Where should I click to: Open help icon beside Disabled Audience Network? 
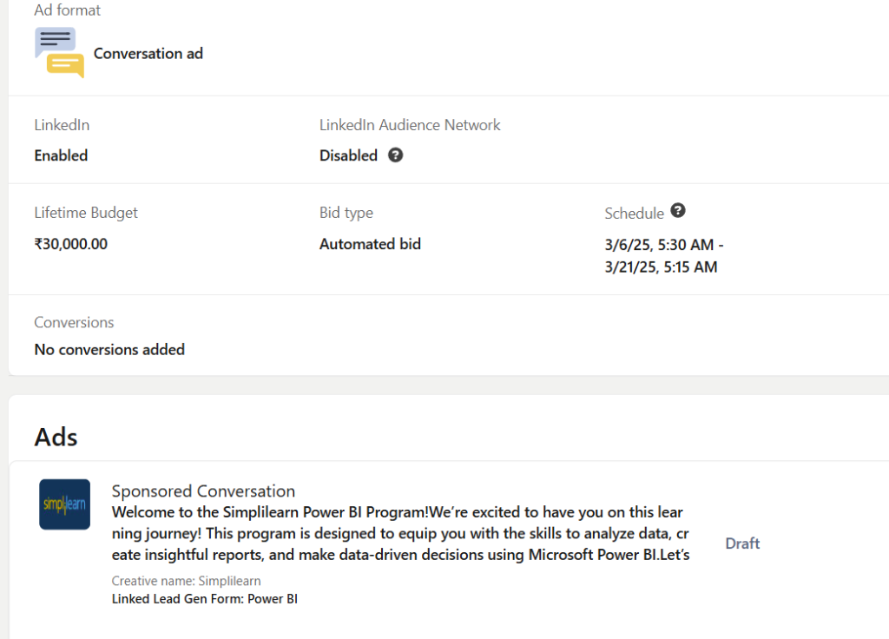tap(395, 155)
